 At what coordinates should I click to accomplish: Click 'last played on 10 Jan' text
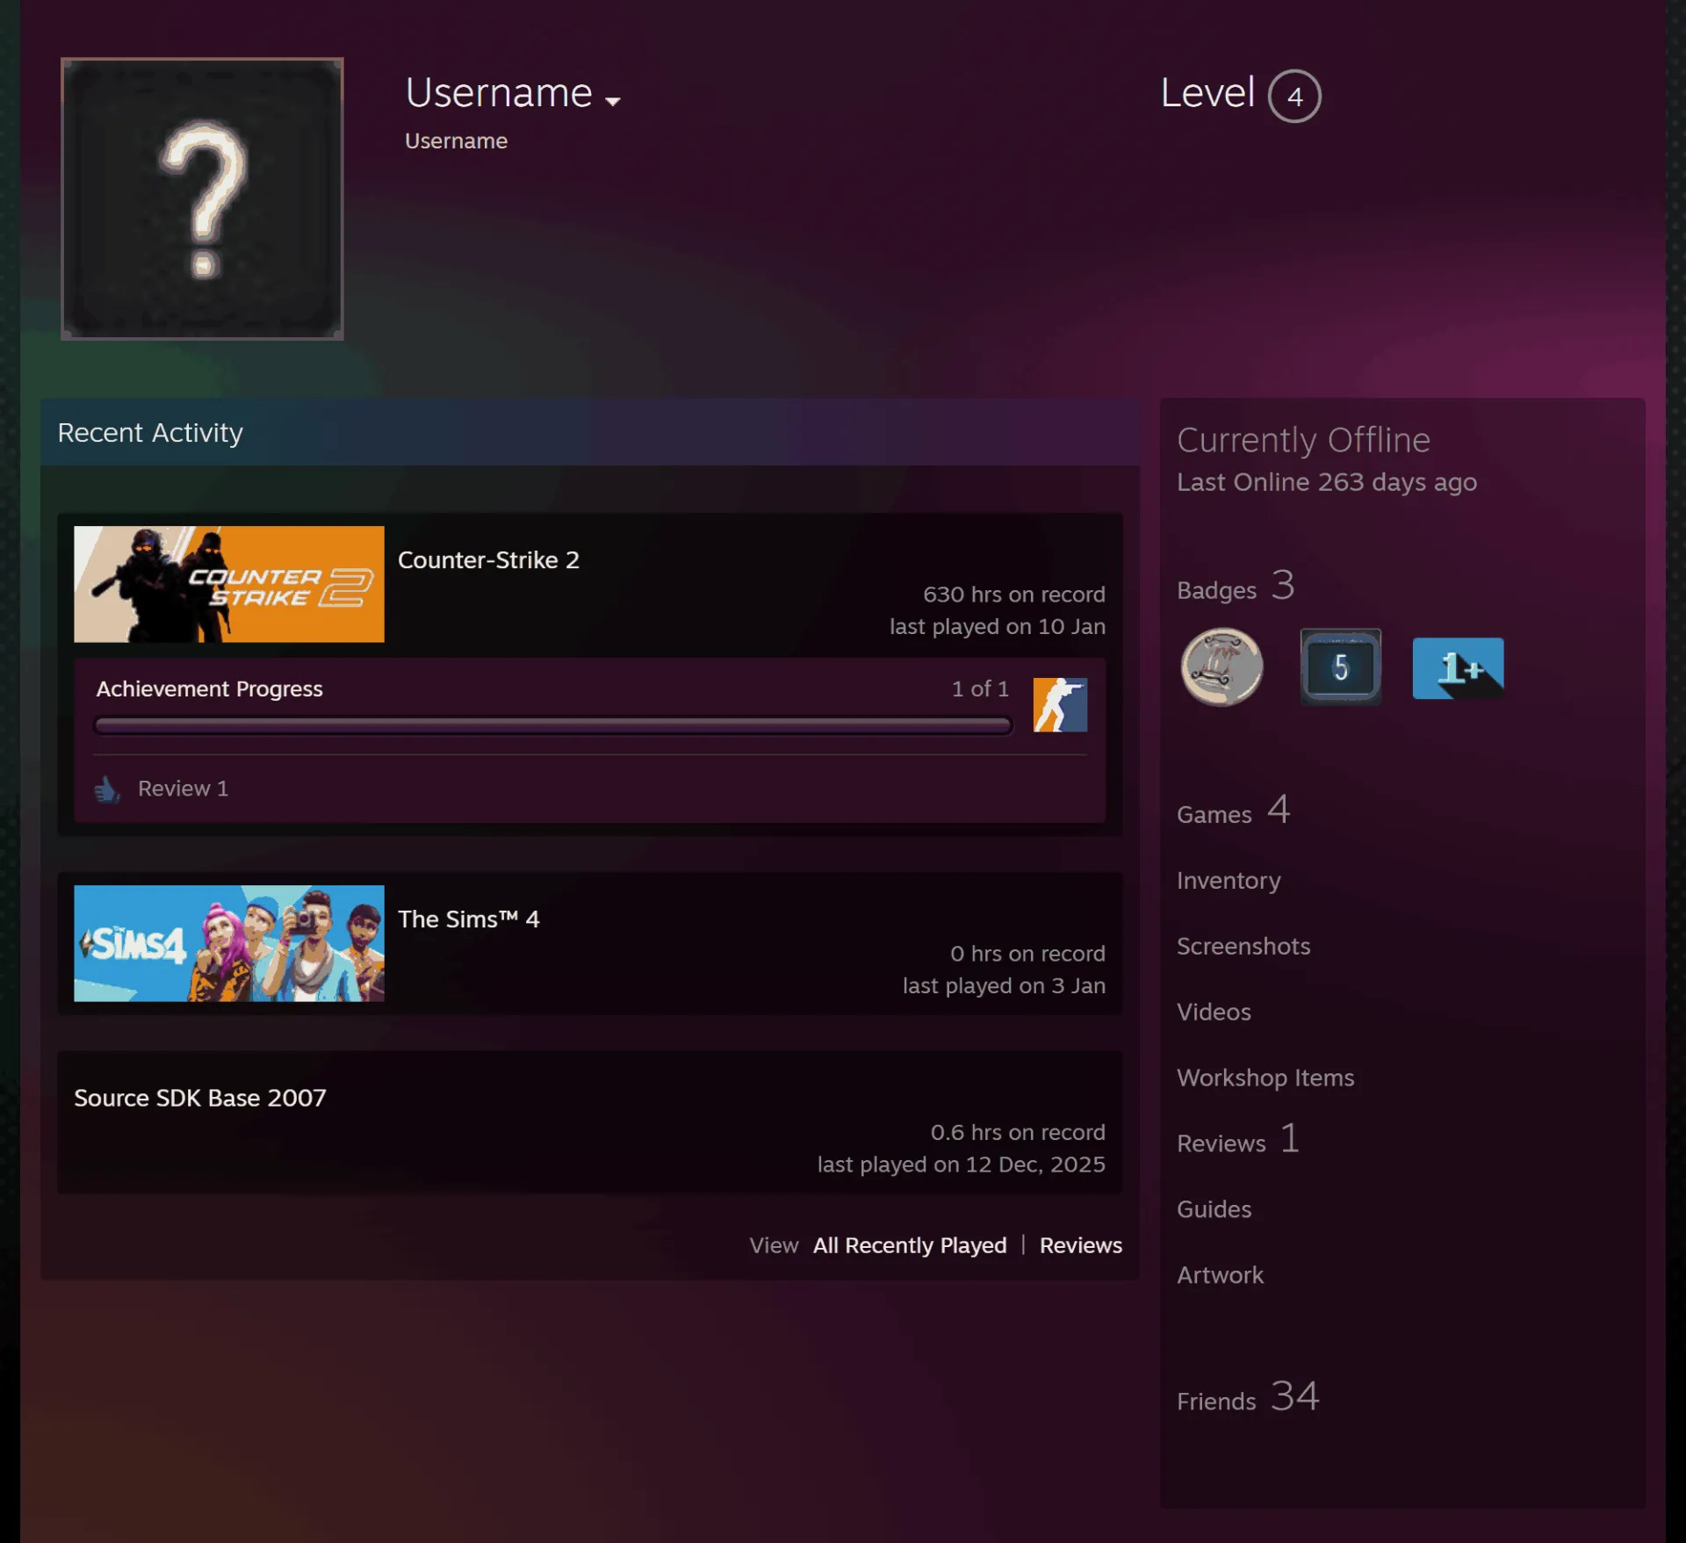tap(998, 626)
